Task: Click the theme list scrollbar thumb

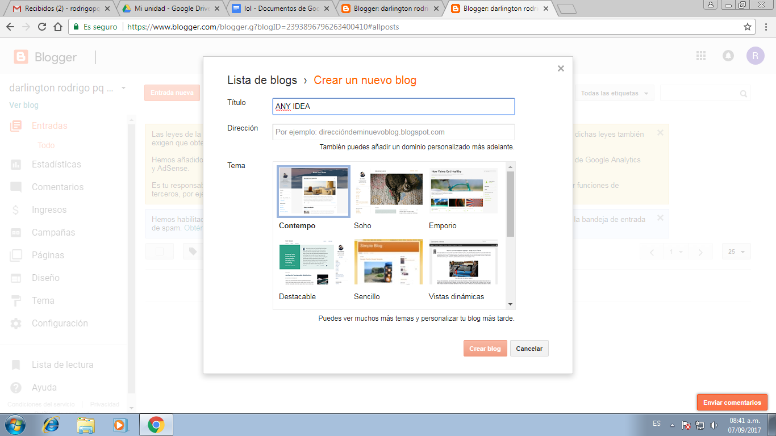Action: click(511, 203)
